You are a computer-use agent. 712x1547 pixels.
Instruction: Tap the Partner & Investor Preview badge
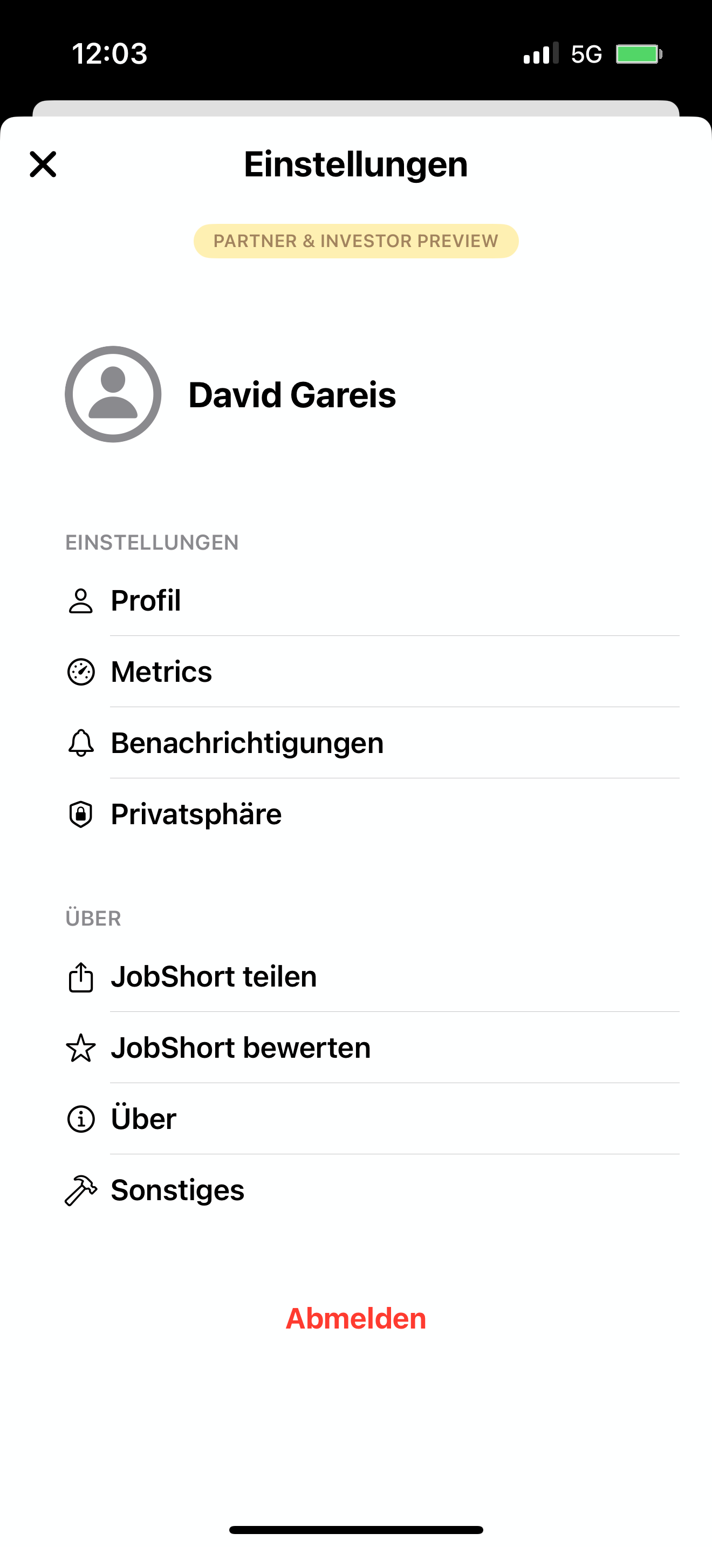356,241
